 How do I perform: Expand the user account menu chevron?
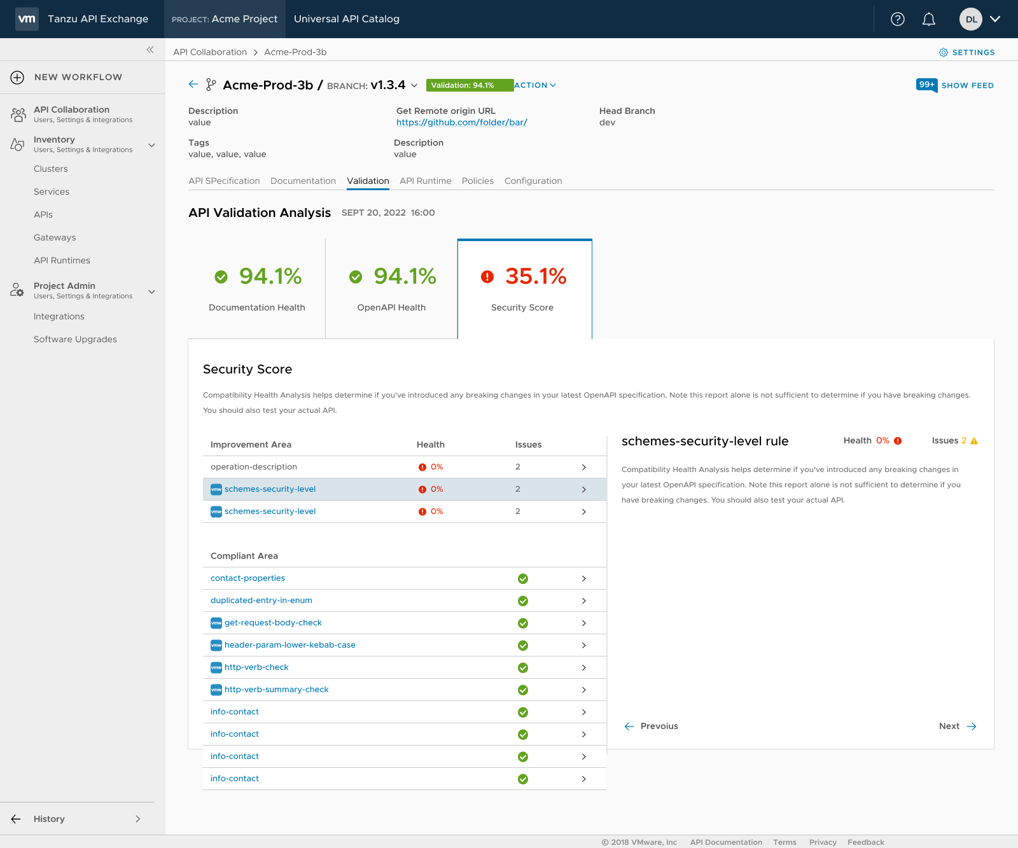pos(996,19)
